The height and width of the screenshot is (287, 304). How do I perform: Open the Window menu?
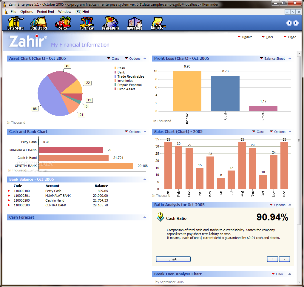coord(65,12)
